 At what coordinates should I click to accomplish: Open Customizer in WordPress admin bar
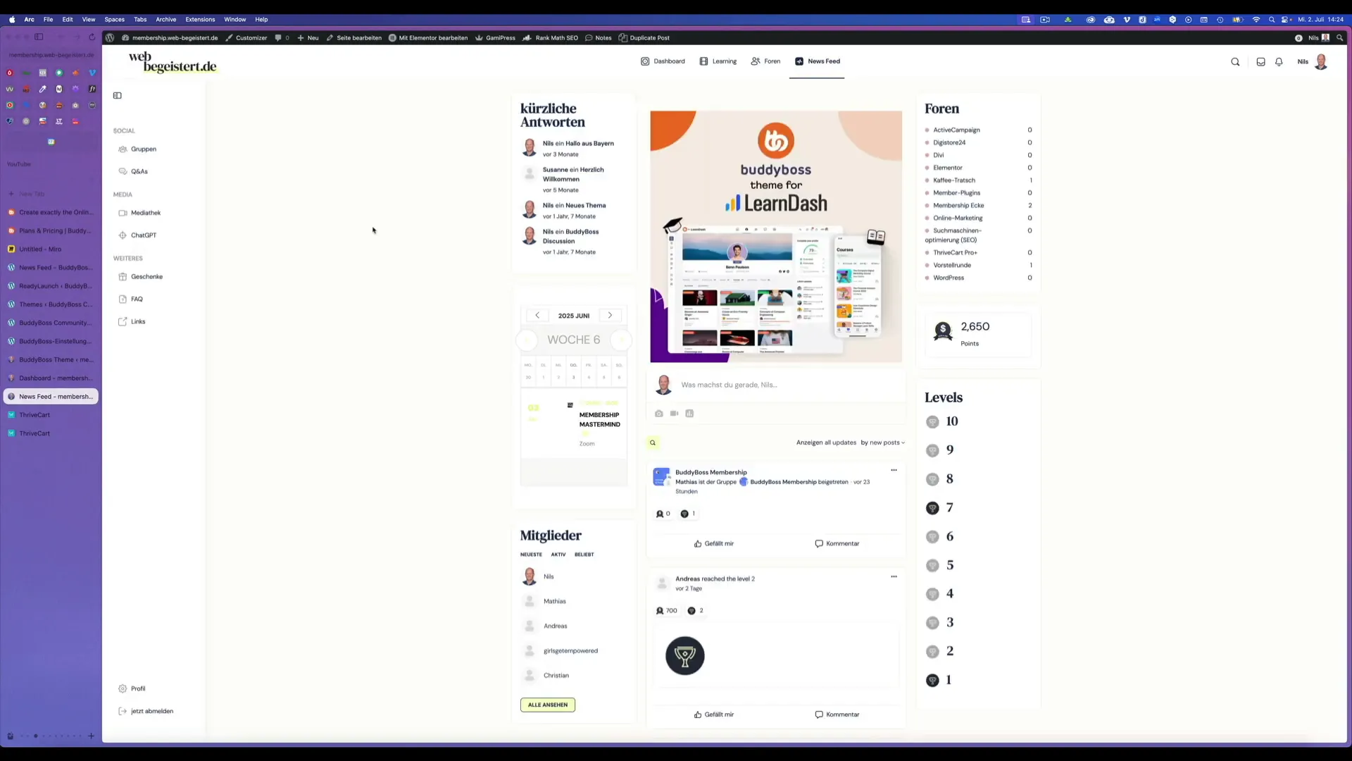click(x=246, y=38)
